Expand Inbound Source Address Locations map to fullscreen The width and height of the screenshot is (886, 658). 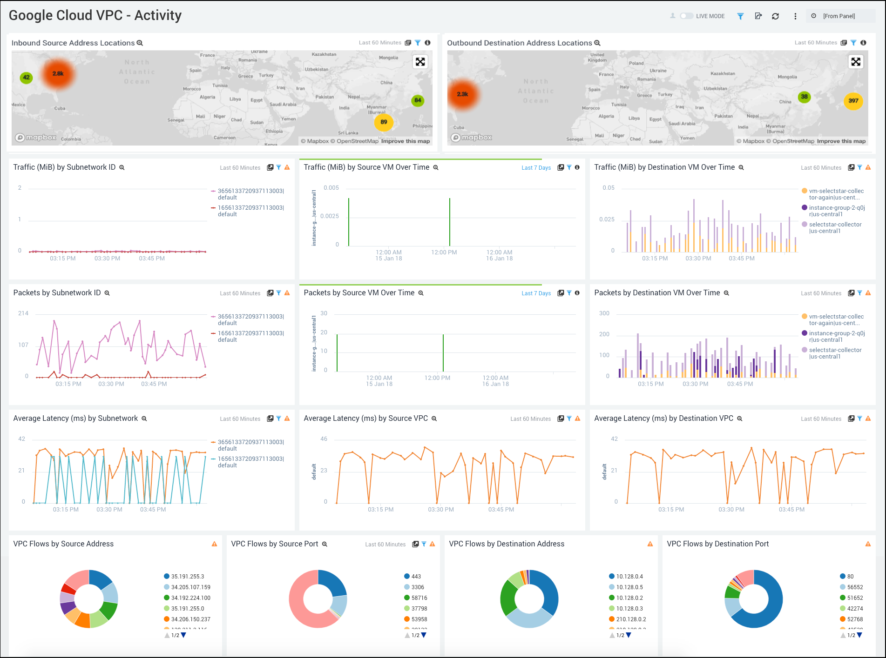[x=419, y=61]
